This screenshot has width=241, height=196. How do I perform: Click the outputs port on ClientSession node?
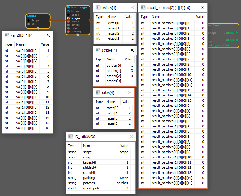tap(236, 32)
